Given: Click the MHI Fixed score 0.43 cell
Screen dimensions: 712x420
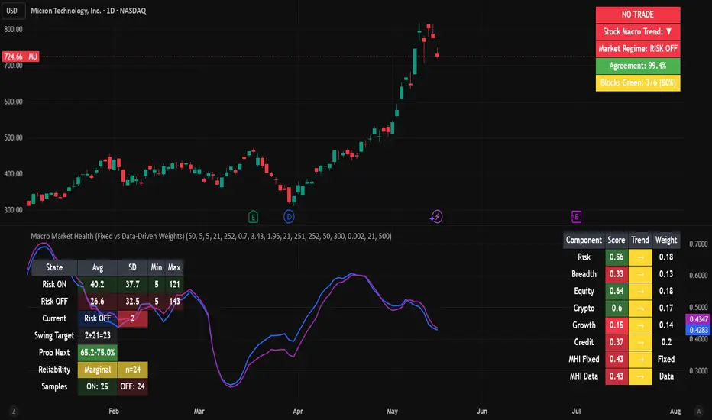Looking at the screenshot, I should point(617,359).
